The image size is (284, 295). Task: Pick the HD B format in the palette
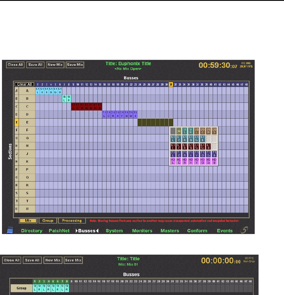click(214, 161)
